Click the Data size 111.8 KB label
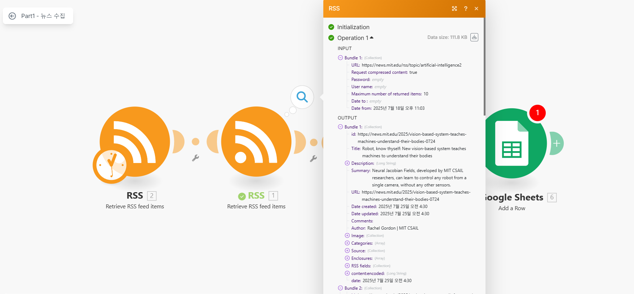 click(447, 37)
